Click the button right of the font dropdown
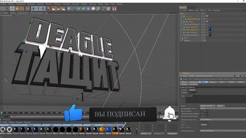The width and height of the screenshot is (246, 138). click(220, 106)
